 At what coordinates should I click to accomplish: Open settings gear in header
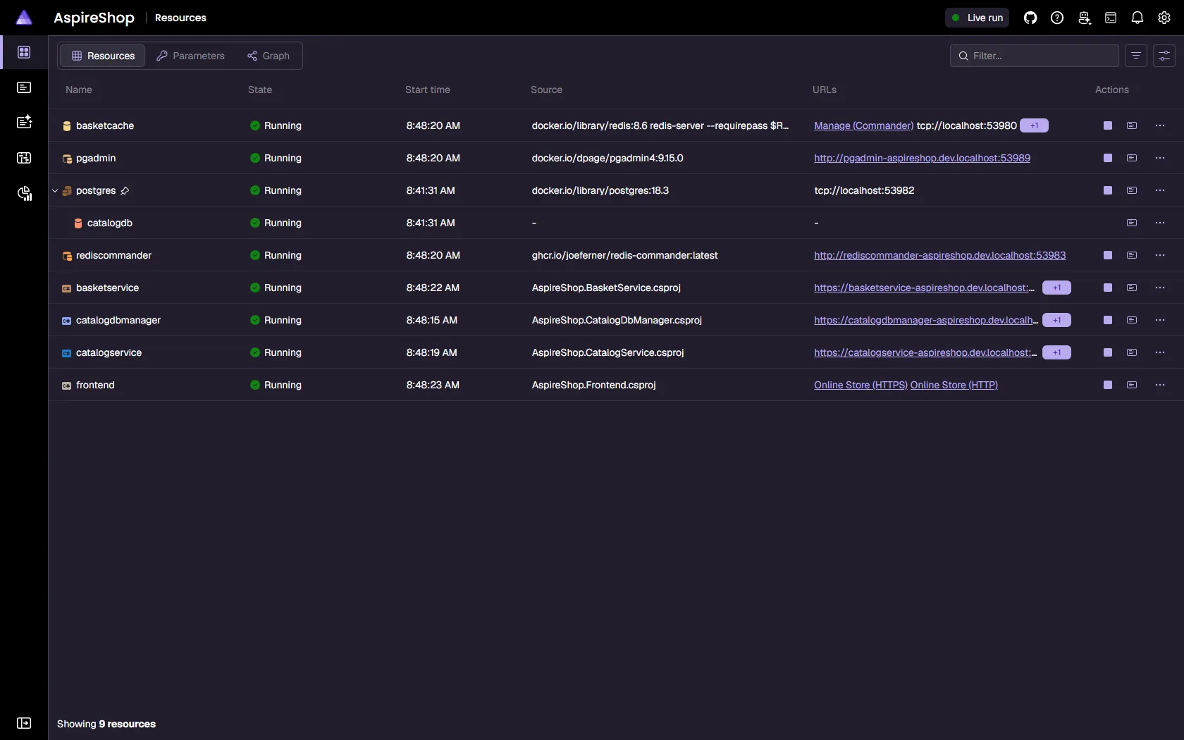1164,18
